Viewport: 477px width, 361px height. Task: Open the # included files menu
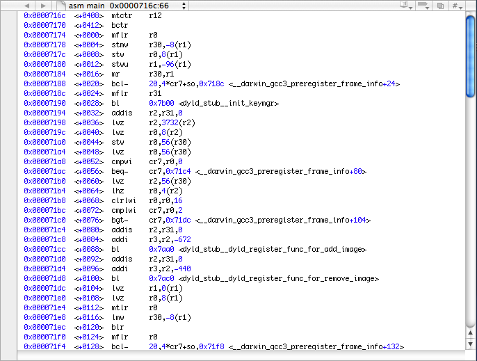(x=458, y=6)
